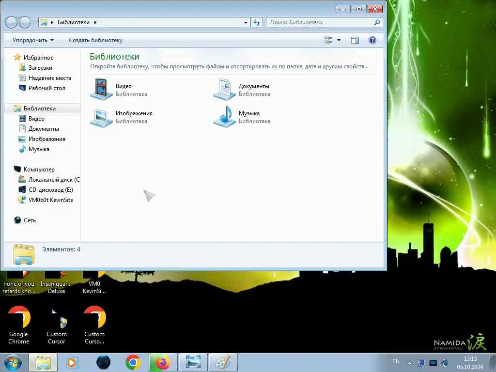Viewport: 496px width, 372px height.
Task: Select Музыка under Библиотеки in sidebar
Action: tap(34, 149)
